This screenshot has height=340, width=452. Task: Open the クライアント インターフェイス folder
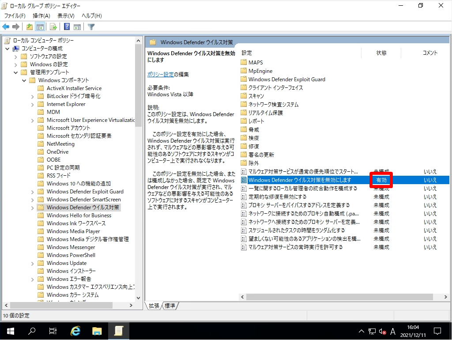pyautogui.click(x=272, y=88)
